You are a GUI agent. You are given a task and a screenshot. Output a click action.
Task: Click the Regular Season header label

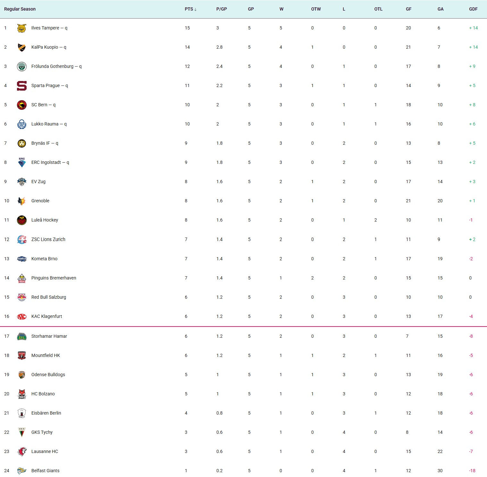click(20, 9)
